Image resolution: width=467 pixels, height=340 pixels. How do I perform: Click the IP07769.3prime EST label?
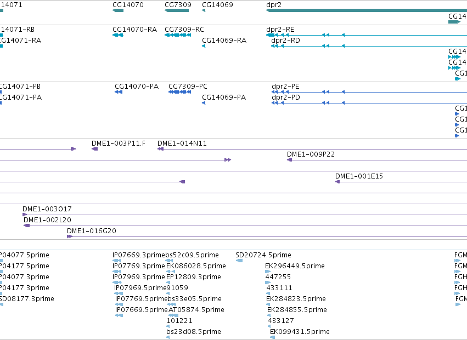coord(139,266)
